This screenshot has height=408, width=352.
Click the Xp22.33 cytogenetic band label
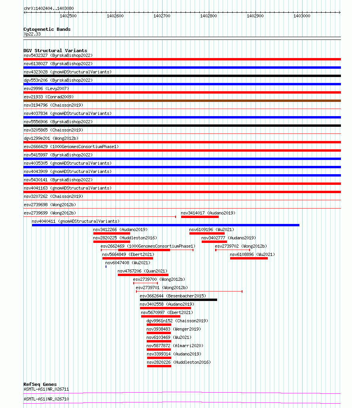pos(32,34)
